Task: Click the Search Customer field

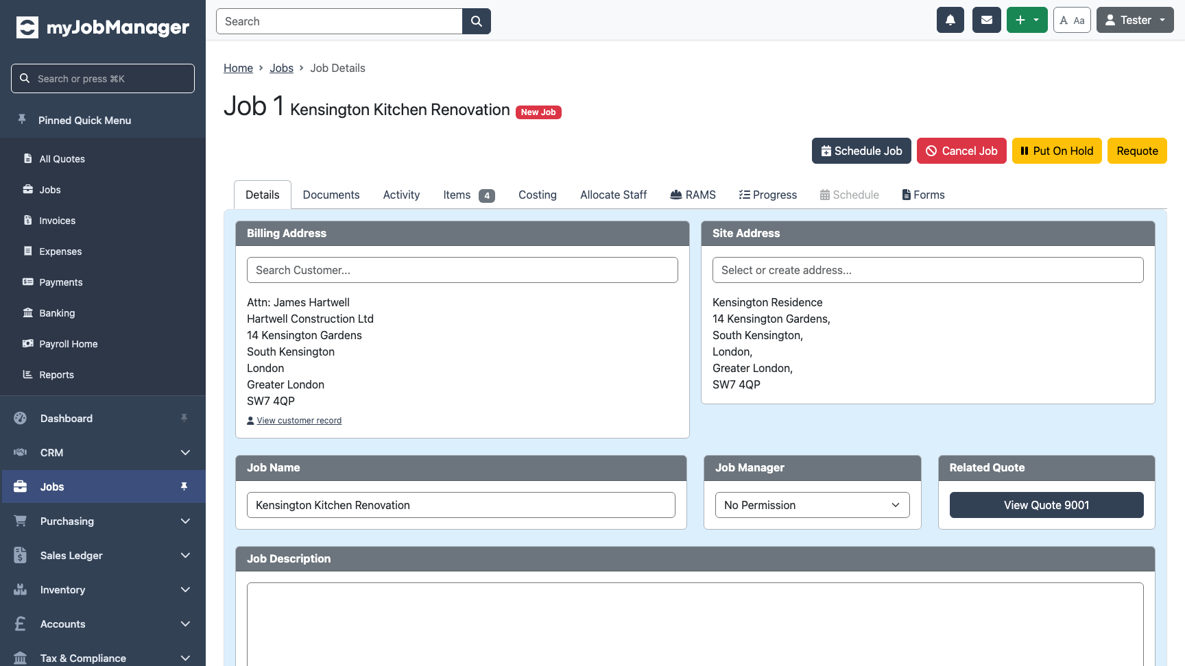Action: click(462, 270)
